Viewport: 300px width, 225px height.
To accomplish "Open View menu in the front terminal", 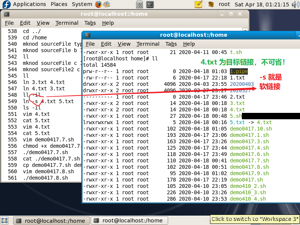I will tap(124, 44).
